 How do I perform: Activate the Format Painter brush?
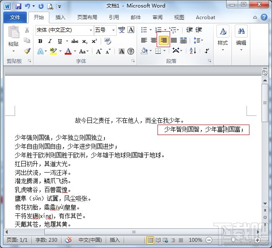point(27,51)
